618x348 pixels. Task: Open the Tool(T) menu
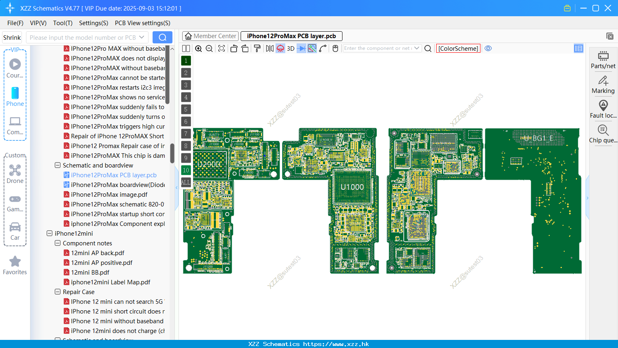(x=63, y=23)
